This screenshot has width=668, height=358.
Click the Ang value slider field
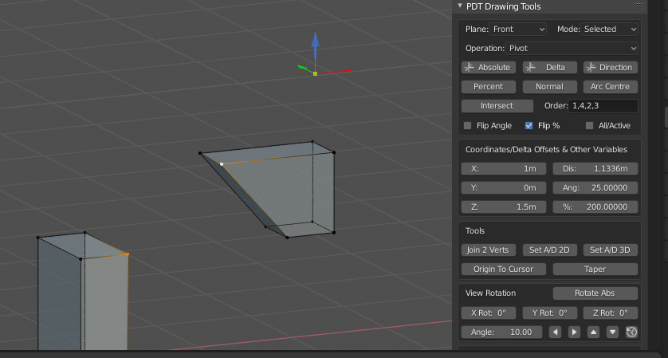[x=595, y=188]
